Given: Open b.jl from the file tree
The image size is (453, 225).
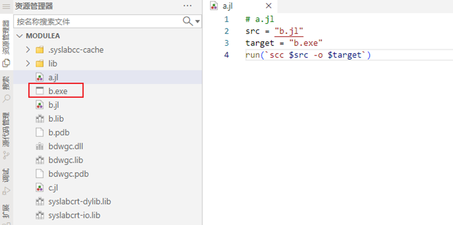Looking at the screenshot, I should (x=107, y=105).
